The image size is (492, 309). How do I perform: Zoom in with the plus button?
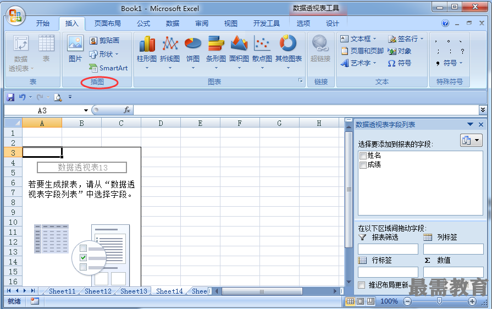click(472, 301)
